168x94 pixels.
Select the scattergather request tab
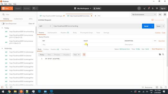click(x=52, y=16)
